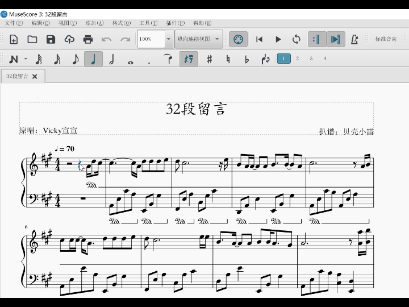Select 16th note duration

pyautogui.click(x=57, y=59)
